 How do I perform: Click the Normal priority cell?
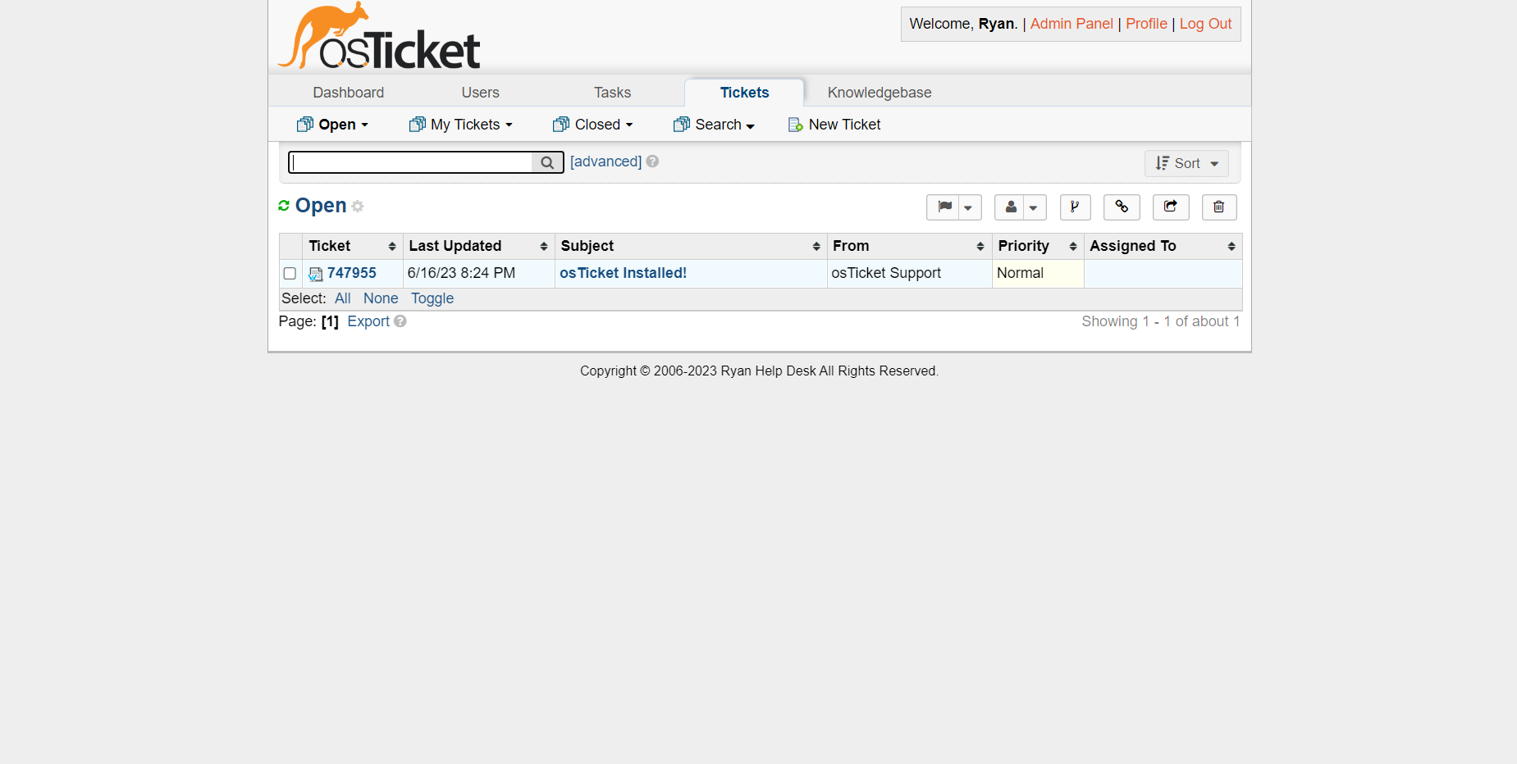(x=1038, y=274)
